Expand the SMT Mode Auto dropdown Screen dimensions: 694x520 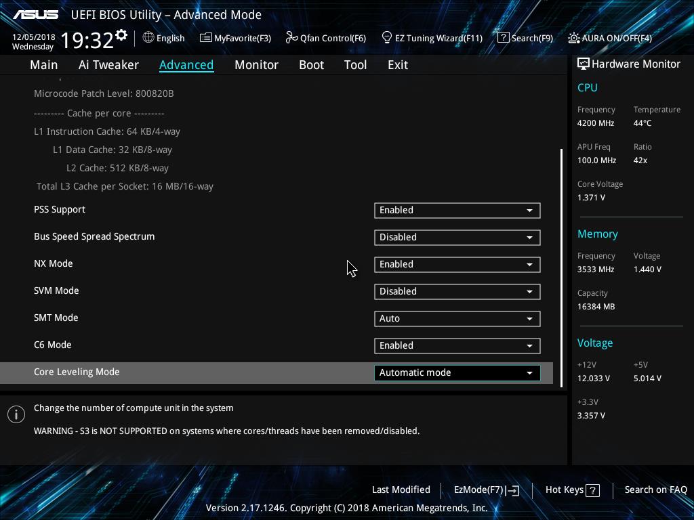[x=457, y=318]
